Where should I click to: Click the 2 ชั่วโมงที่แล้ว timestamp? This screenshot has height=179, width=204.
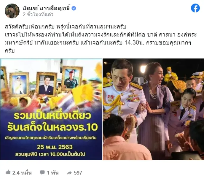[x=38, y=15]
